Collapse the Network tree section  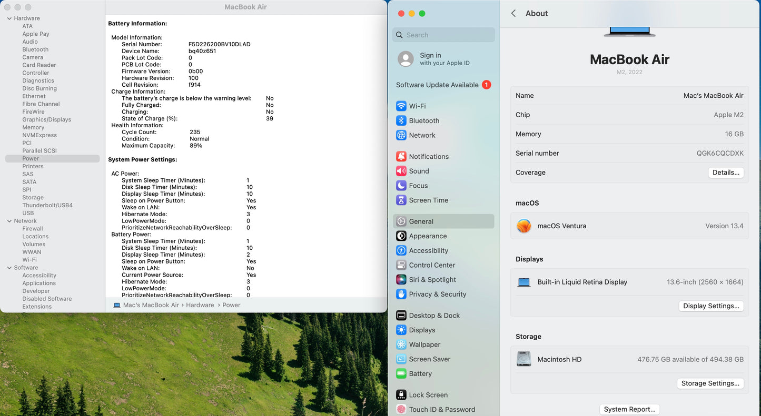9,221
